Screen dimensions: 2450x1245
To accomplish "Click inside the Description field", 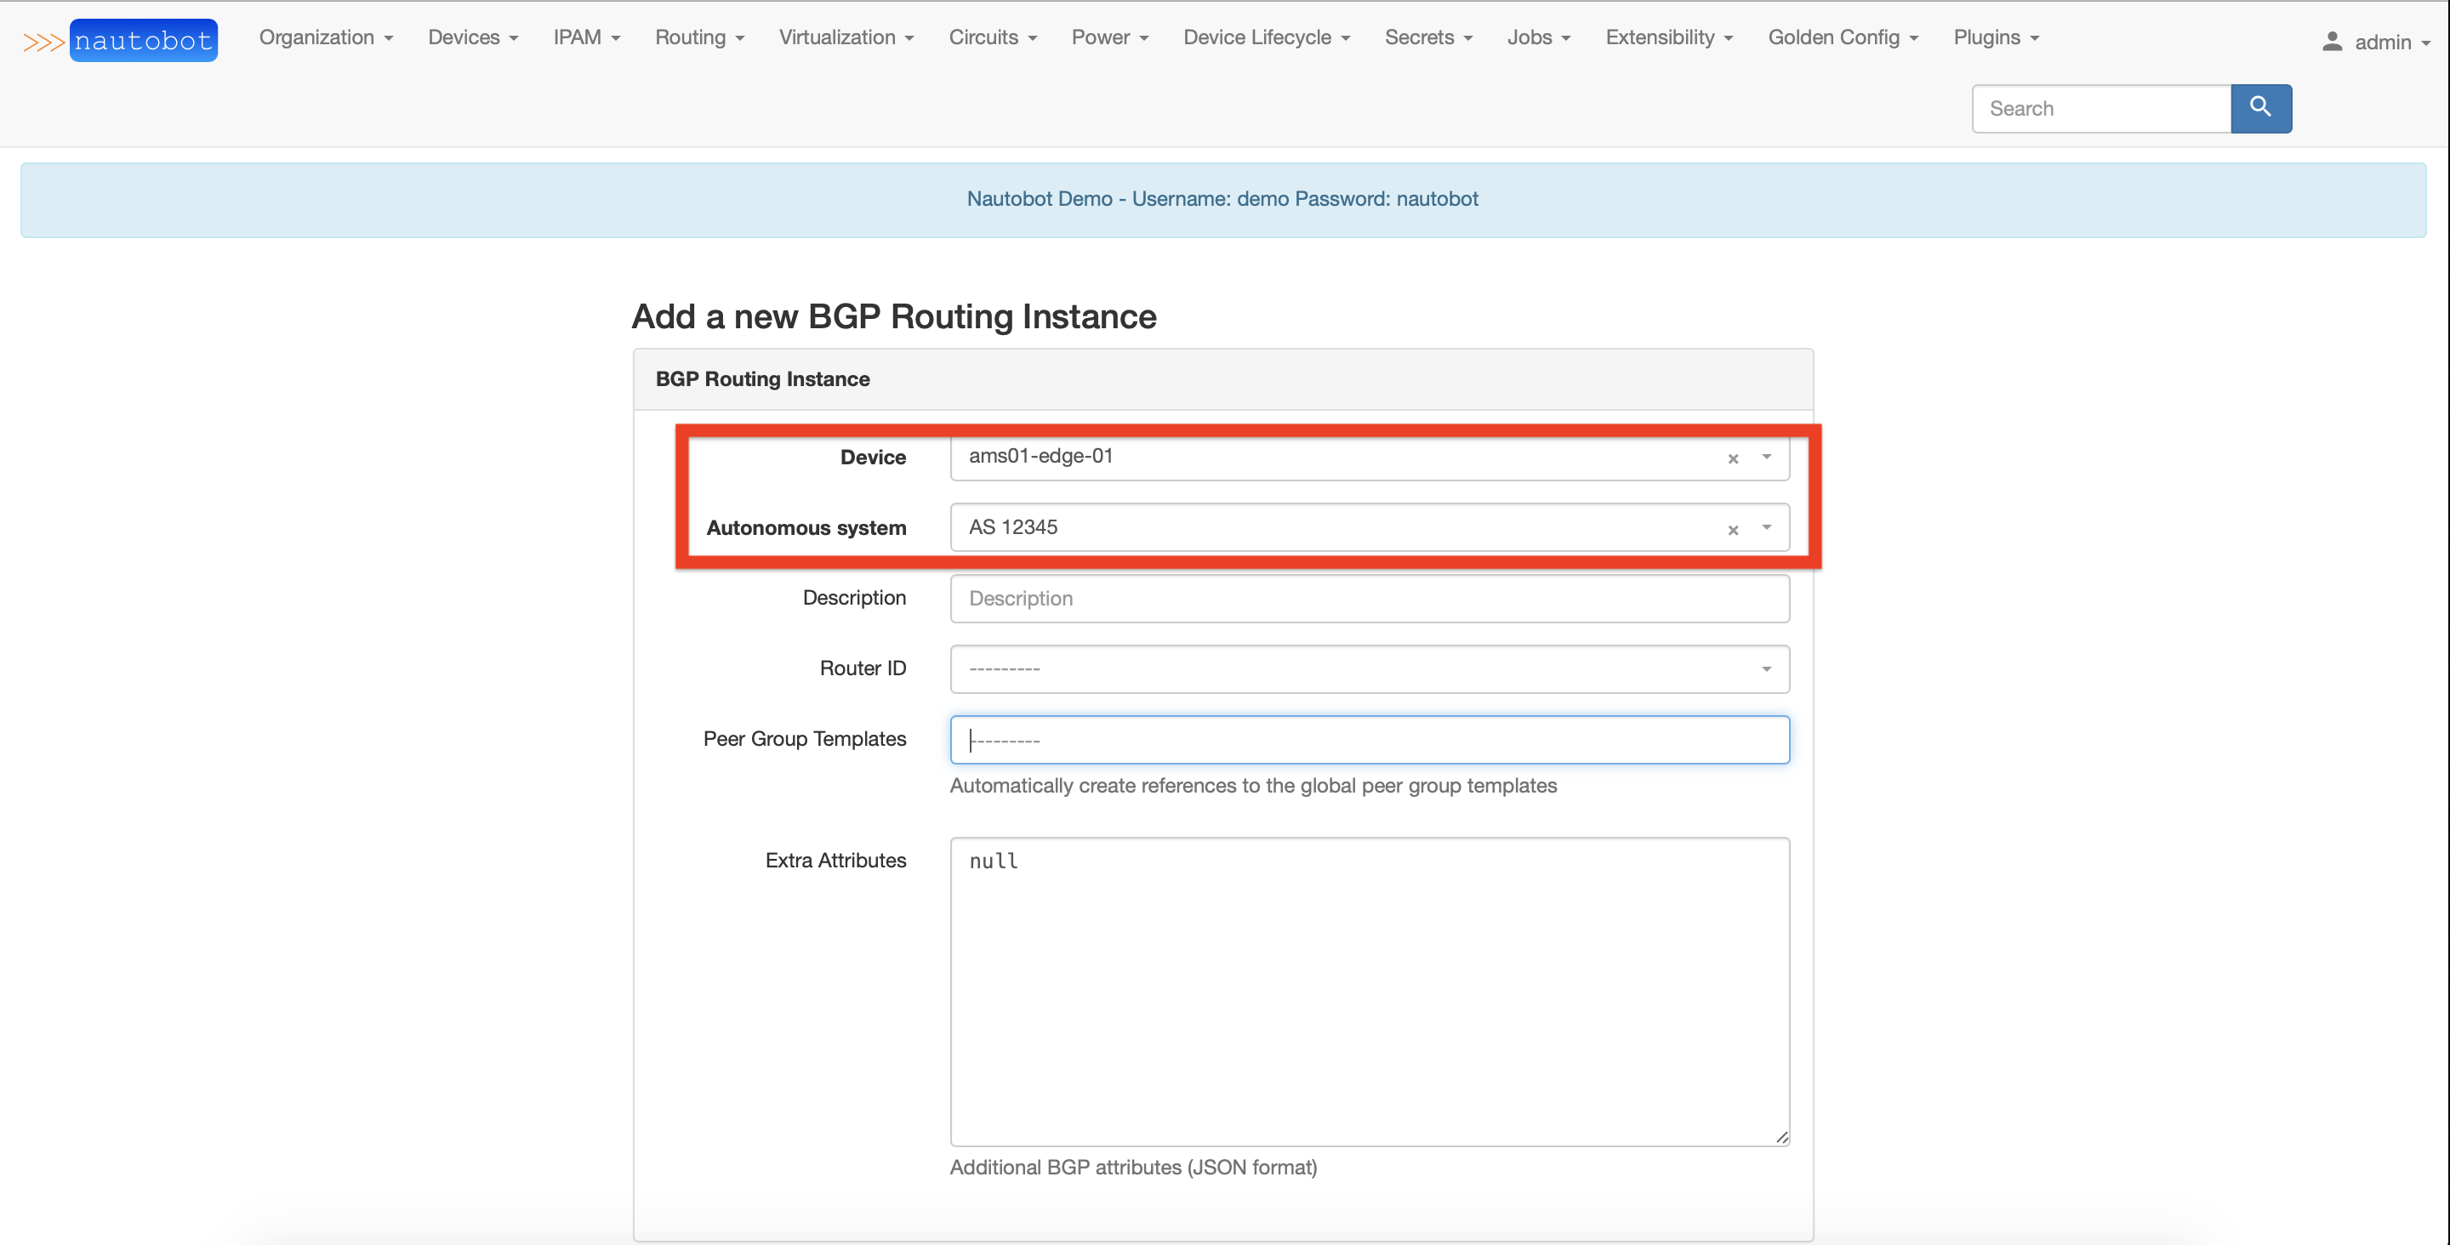I will point(1370,598).
